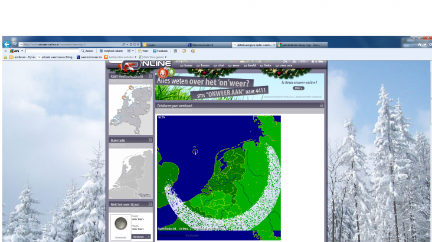Switch to the Weerenonweer.nl tab
The width and height of the screenshot is (432, 242).
pyautogui.click(x=209, y=45)
